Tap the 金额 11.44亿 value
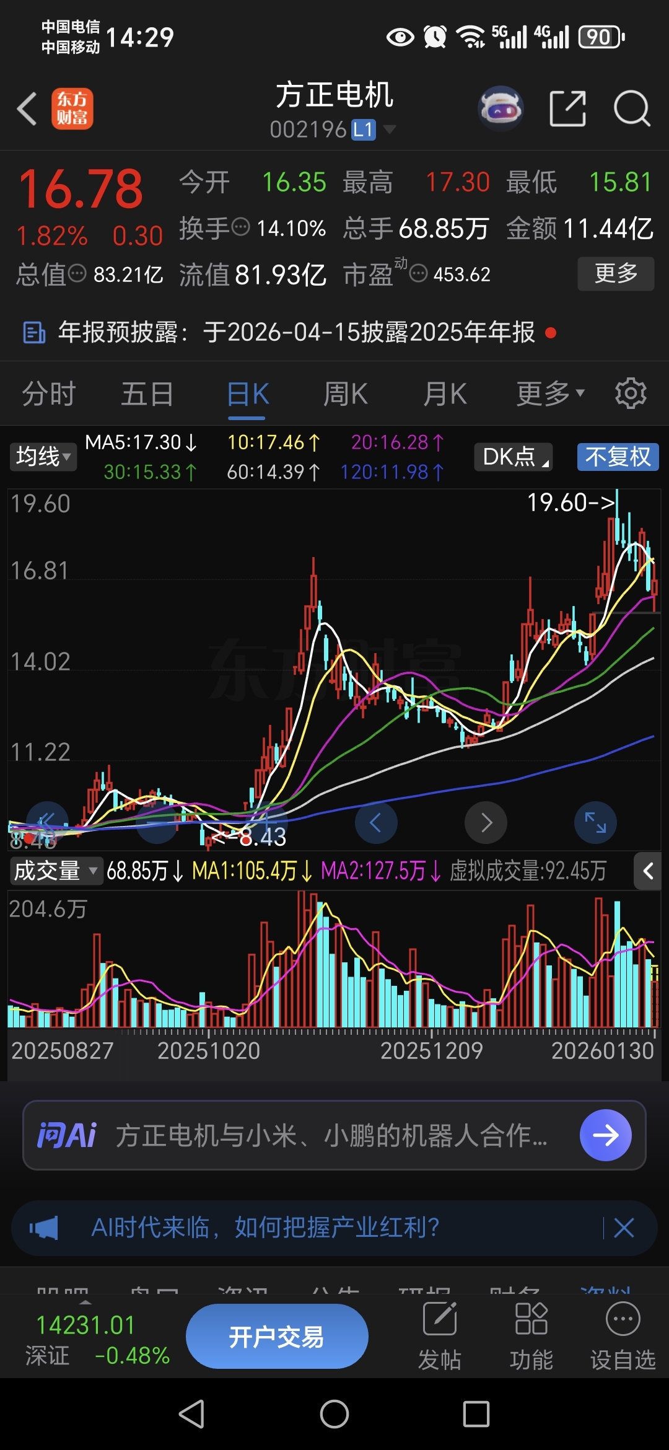 (608, 228)
